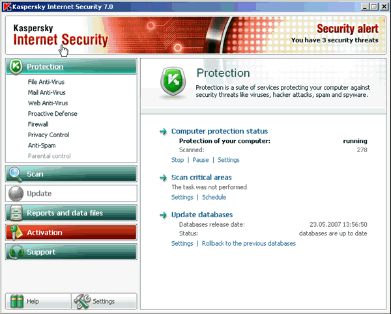391x314 pixels.
Task: Select Firewall component
Action: coord(38,124)
